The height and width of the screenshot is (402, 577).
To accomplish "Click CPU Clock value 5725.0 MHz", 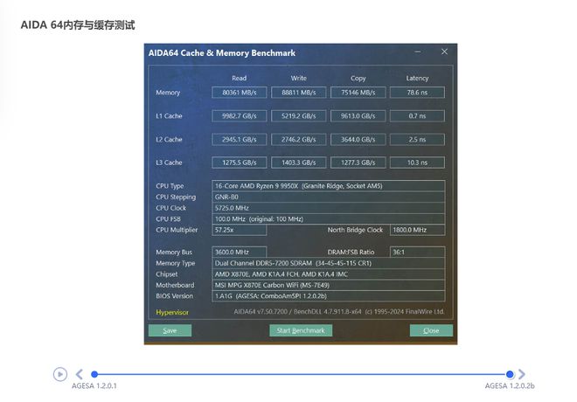I will [x=328, y=208].
